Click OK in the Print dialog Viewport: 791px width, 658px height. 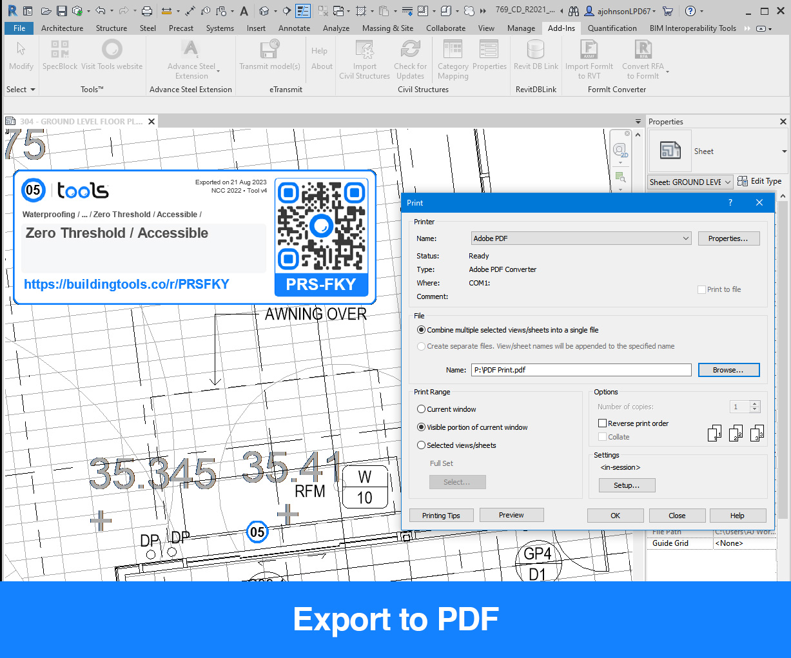tap(616, 516)
